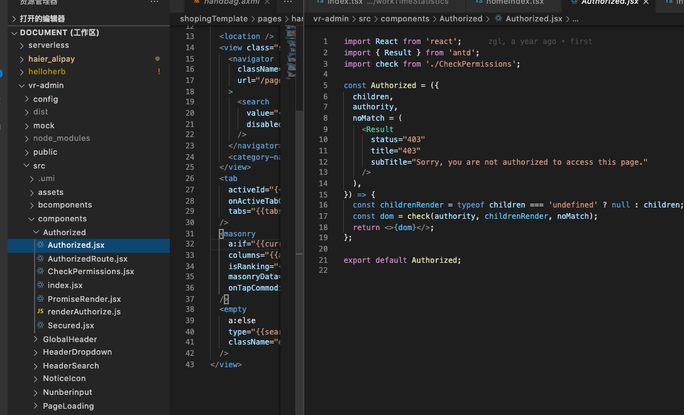684x415 pixels.
Task: Expand the config folder
Action: pos(26,99)
